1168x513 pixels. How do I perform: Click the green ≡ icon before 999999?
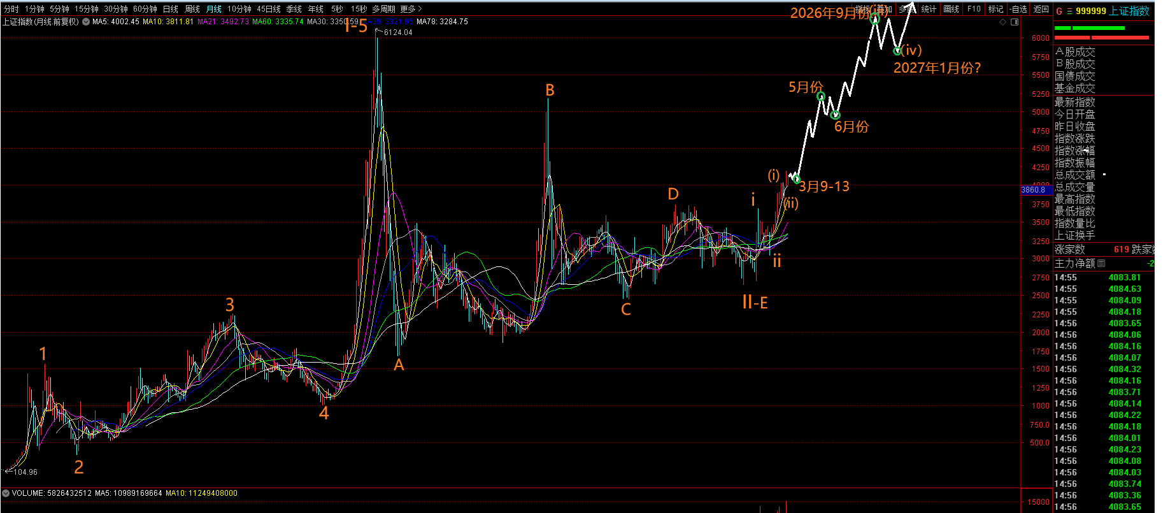click(1069, 11)
